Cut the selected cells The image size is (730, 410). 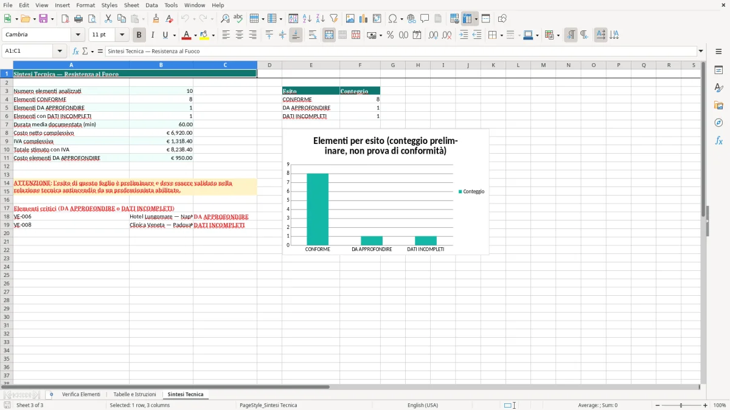click(108, 19)
